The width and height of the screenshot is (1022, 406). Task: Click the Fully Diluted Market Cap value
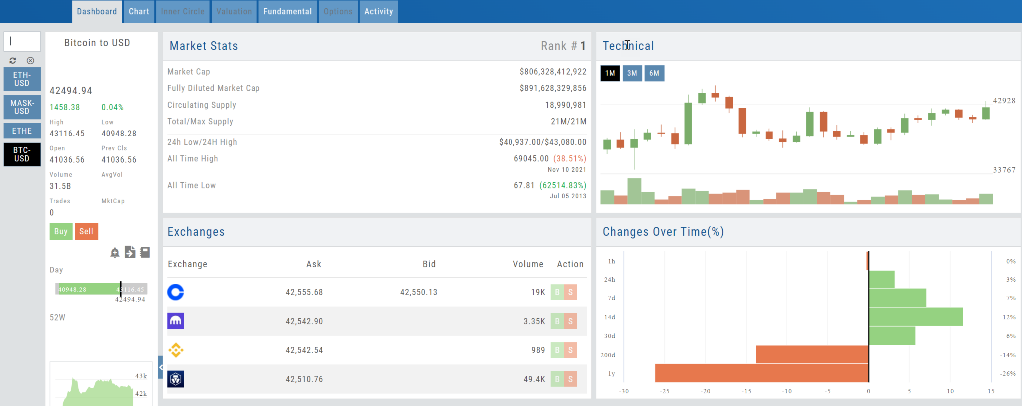[553, 88]
